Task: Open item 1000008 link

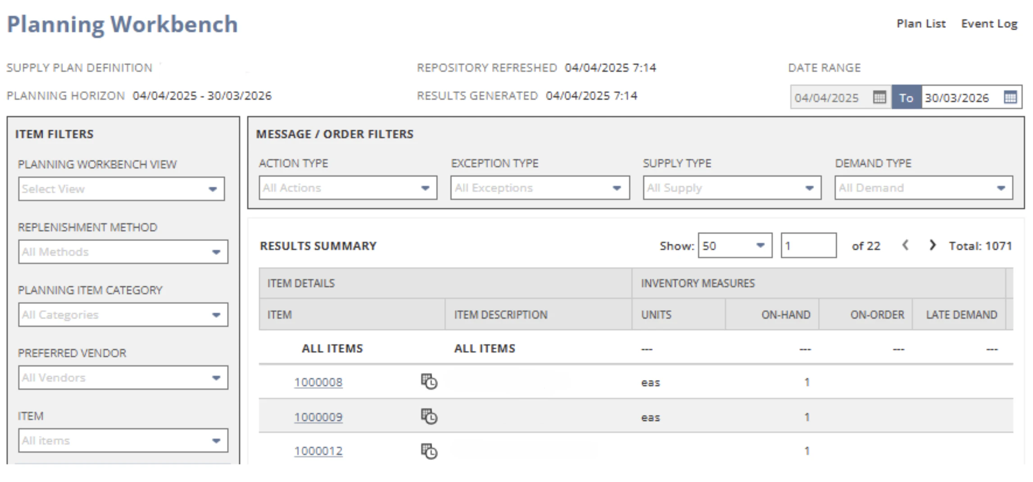Action: pyautogui.click(x=318, y=382)
